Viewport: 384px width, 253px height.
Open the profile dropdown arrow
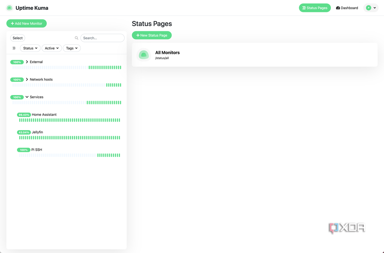[375, 8]
